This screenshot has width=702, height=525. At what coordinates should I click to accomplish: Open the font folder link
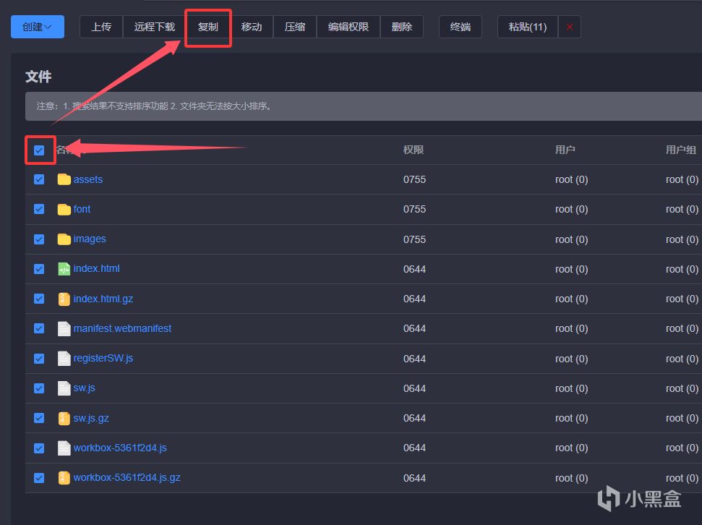tap(82, 209)
